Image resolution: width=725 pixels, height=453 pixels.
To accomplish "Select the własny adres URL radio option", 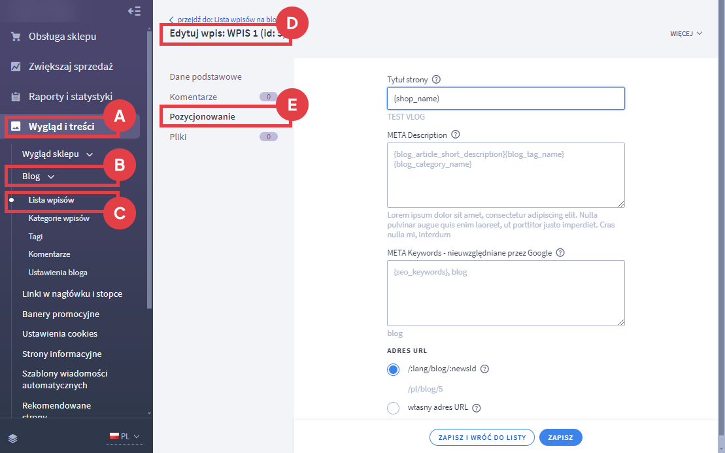I will coord(393,409).
